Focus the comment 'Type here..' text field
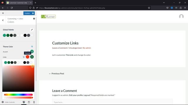This screenshot has width=188, height=105. click(x=112, y=102)
